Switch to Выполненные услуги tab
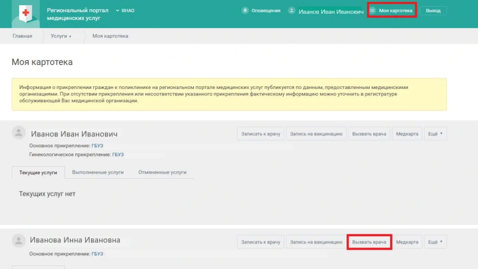478x269 pixels. [x=98, y=172]
